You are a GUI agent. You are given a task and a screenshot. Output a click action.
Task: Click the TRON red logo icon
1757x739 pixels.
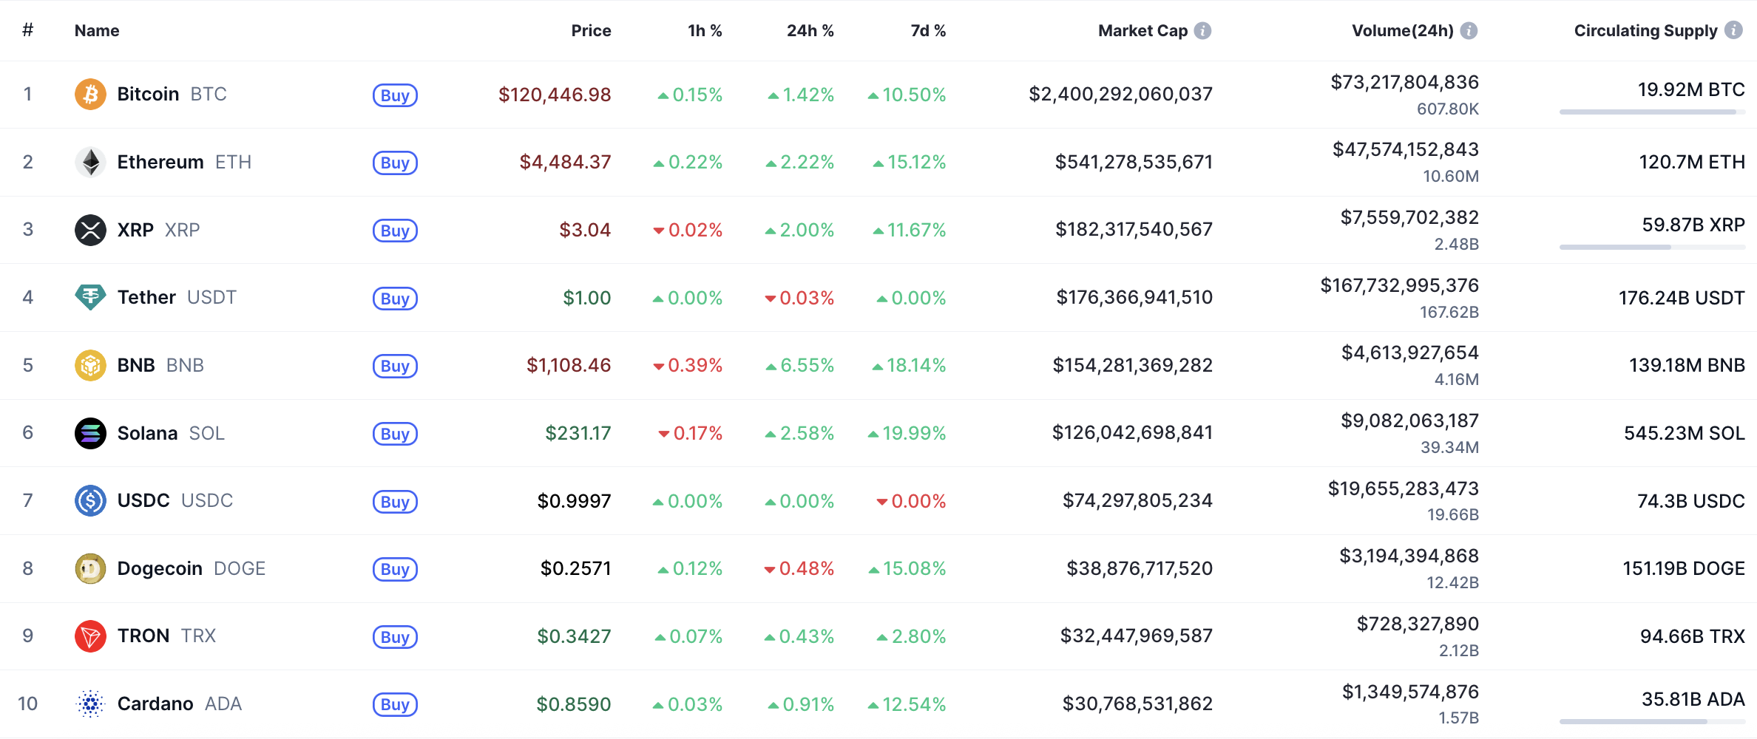[90, 636]
